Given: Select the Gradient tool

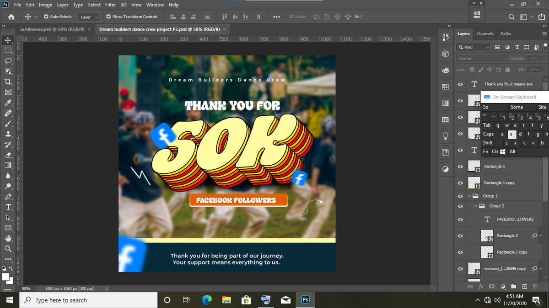Looking at the screenshot, I should (8, 165).
